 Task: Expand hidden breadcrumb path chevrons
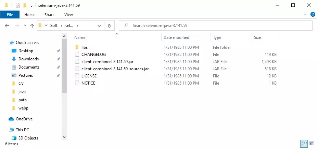(46, 26)
